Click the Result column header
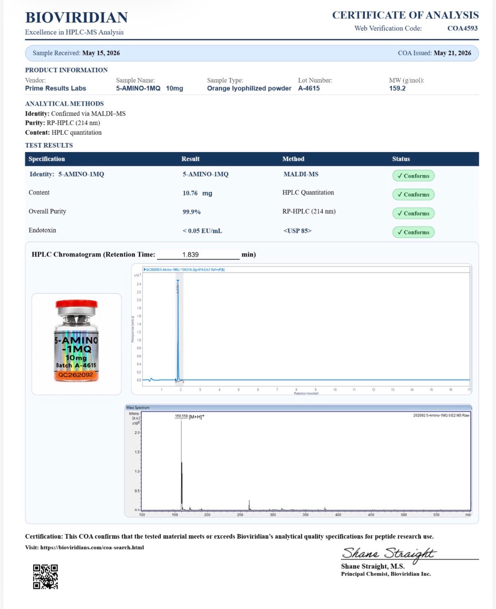Viewport: 496px width, 609px height. pos(190,159)
